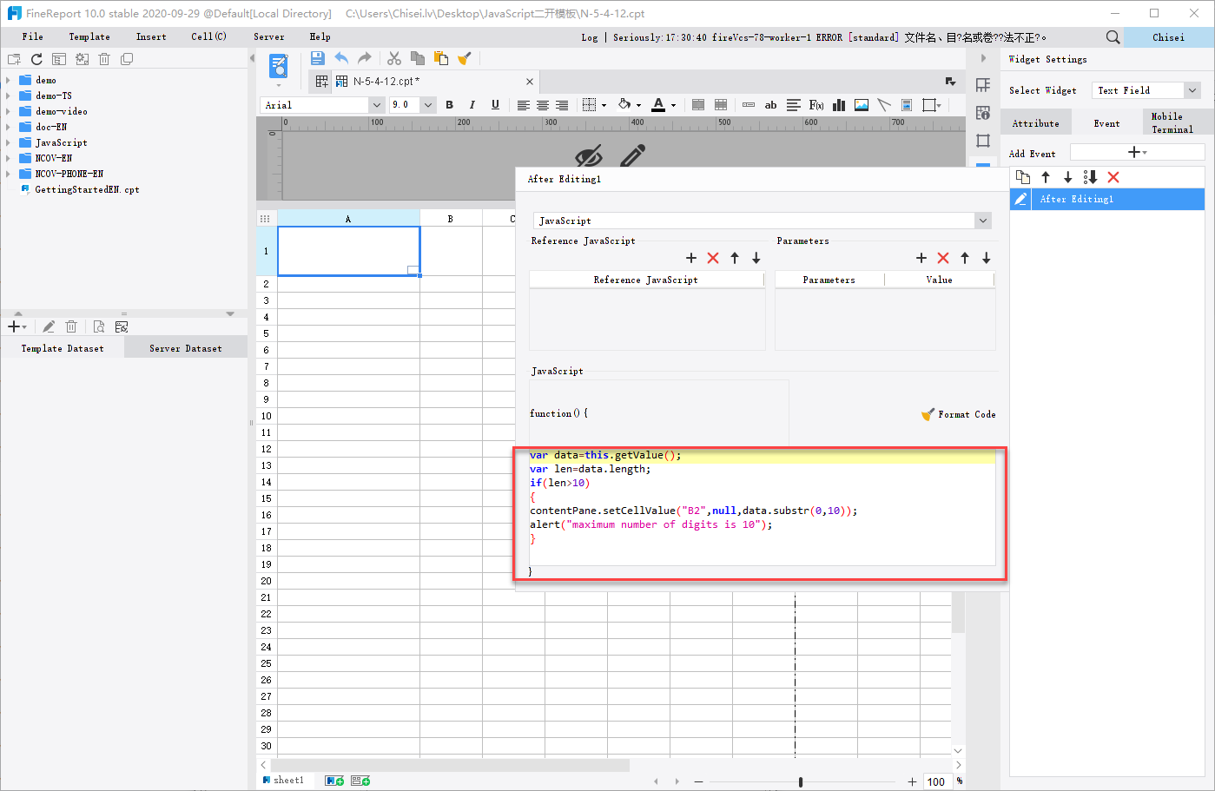Switch to the Mobile Terminal tab
The width and height of the screenshot is (1215, 791).
tap(1171, 122)
